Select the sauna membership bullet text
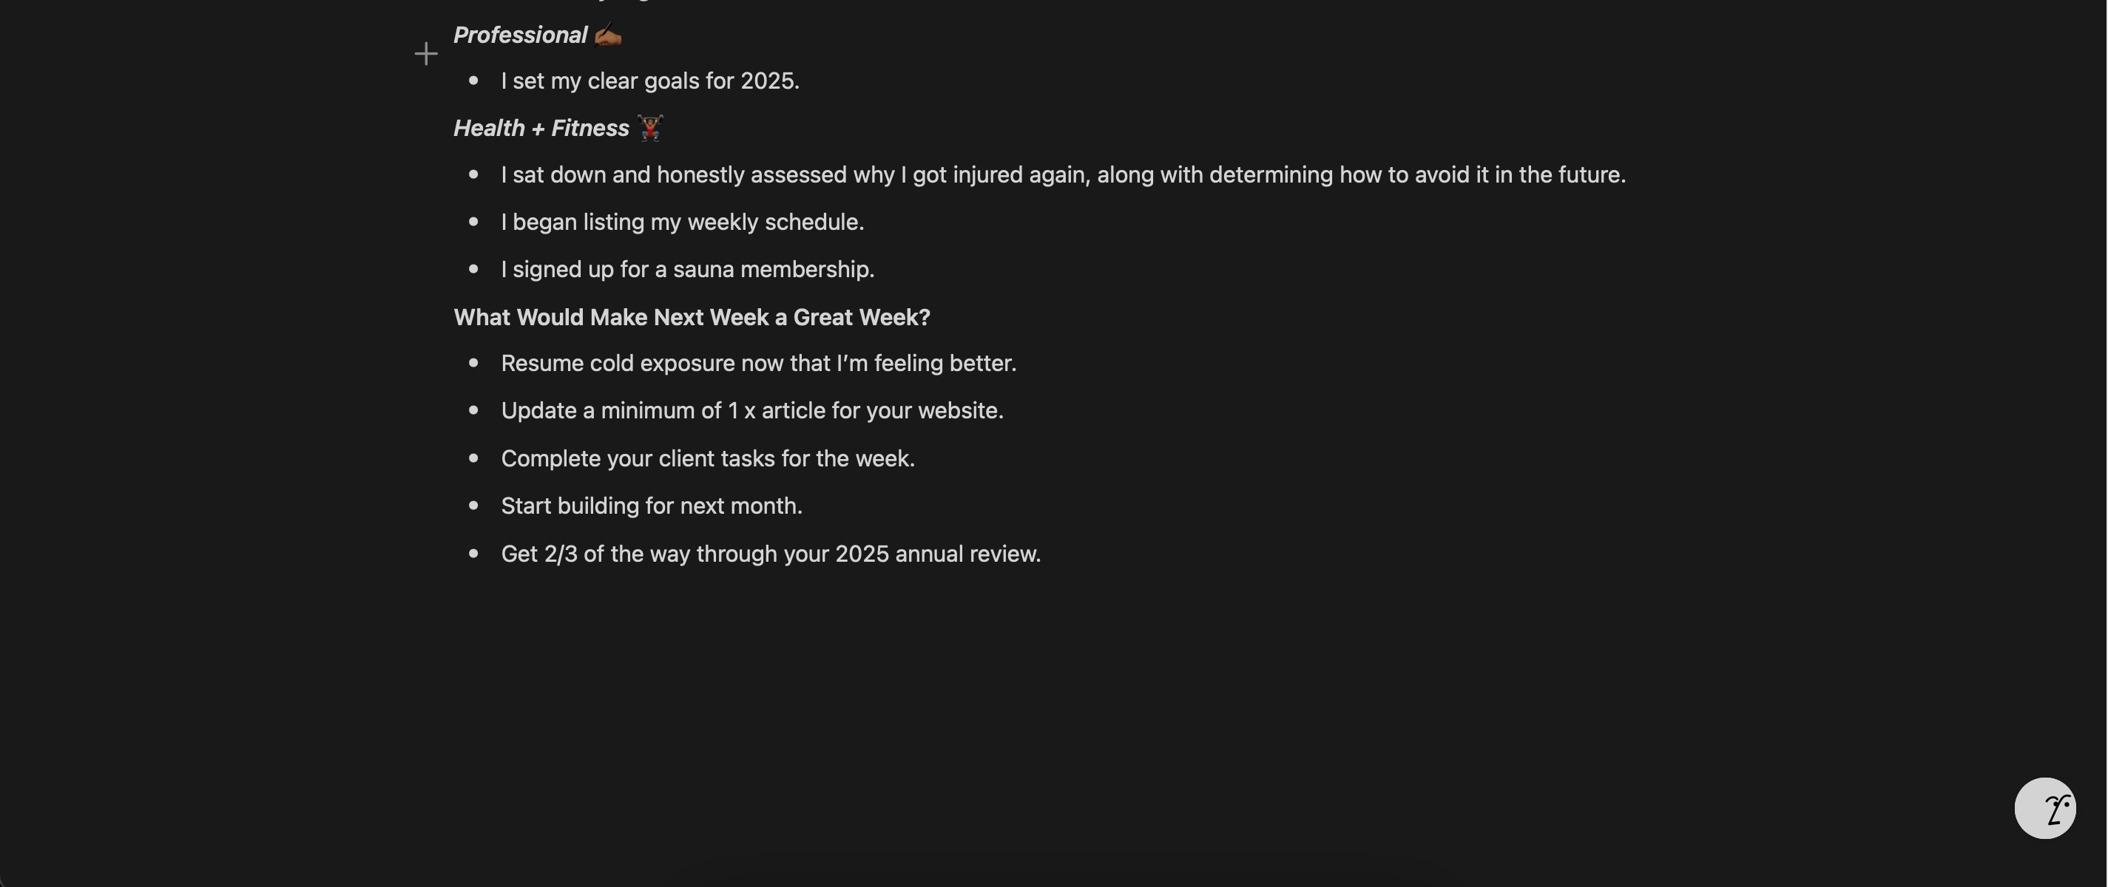 (687, 270)
